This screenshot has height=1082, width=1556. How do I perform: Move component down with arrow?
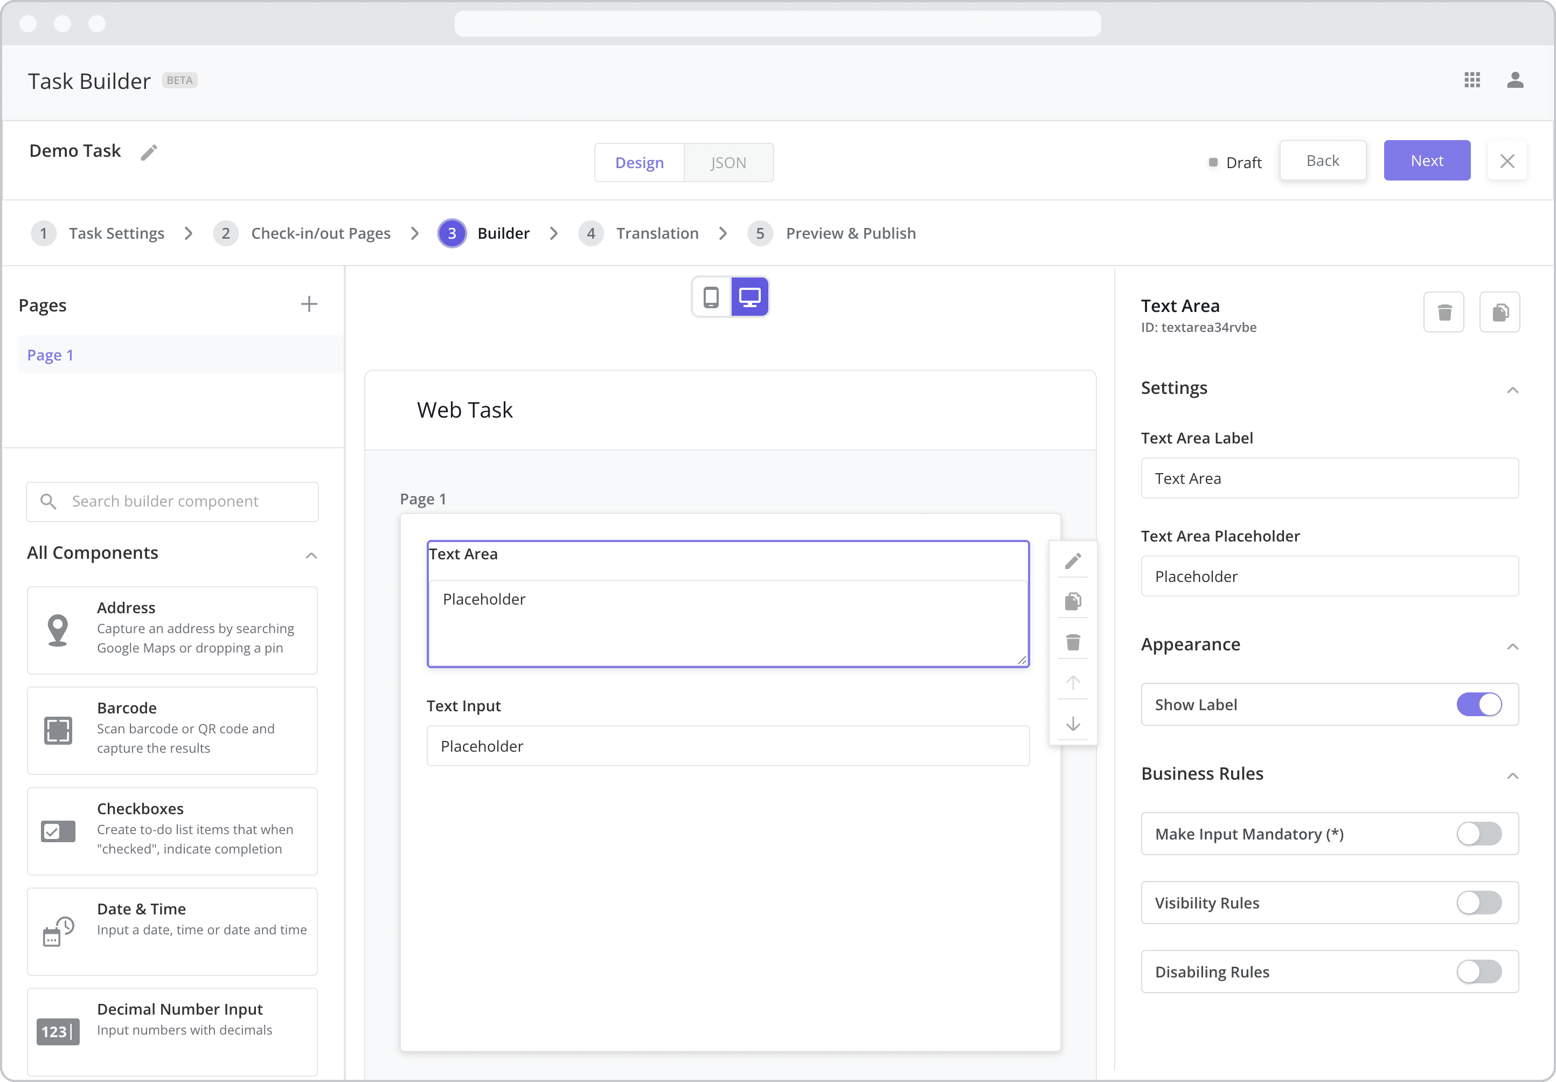point(1073,723)
